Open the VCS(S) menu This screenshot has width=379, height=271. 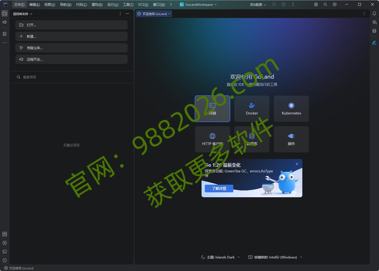tap(143, 4)
